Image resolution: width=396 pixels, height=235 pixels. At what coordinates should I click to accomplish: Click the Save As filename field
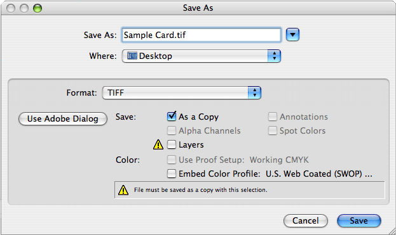pos(201,35)
